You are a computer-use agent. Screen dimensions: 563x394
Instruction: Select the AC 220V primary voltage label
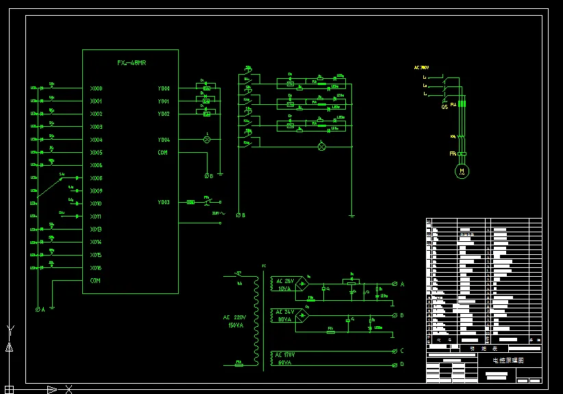(234, 317)
